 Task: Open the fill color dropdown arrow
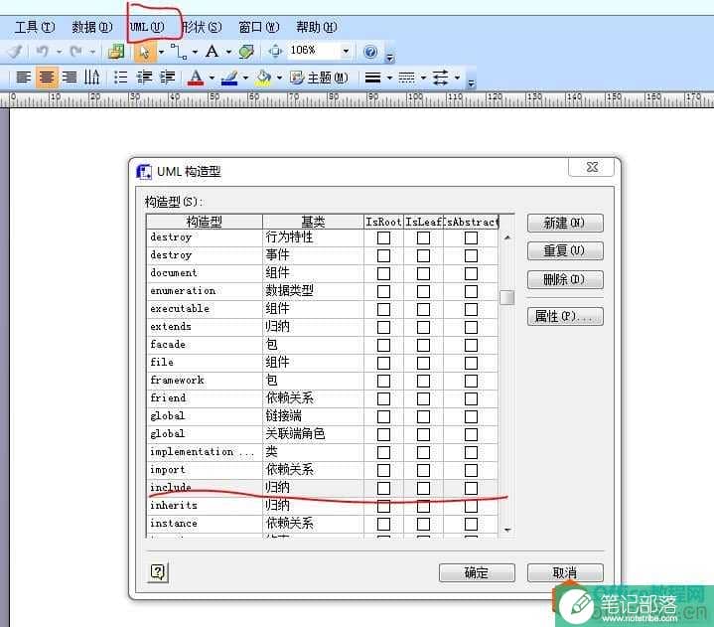[279, 78]
